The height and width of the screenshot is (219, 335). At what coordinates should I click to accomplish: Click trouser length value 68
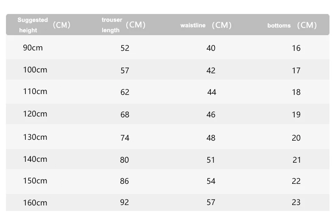(125, 115)
